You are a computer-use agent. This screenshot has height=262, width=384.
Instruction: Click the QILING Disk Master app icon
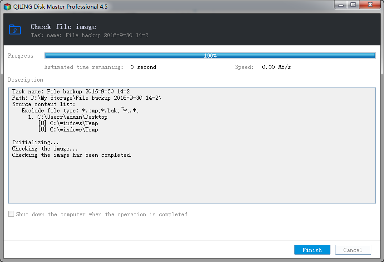(7, 7)
